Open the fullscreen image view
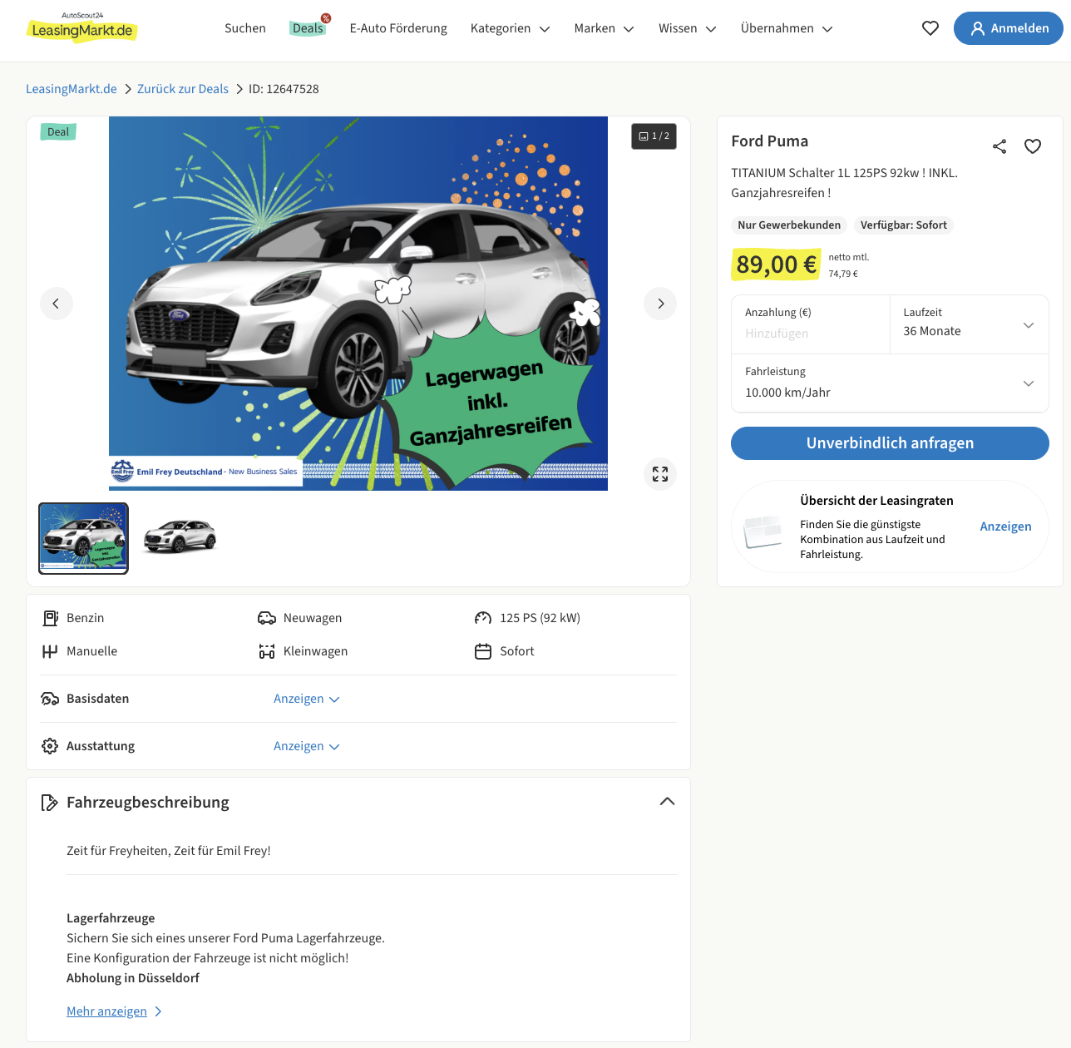 [660, 474]
